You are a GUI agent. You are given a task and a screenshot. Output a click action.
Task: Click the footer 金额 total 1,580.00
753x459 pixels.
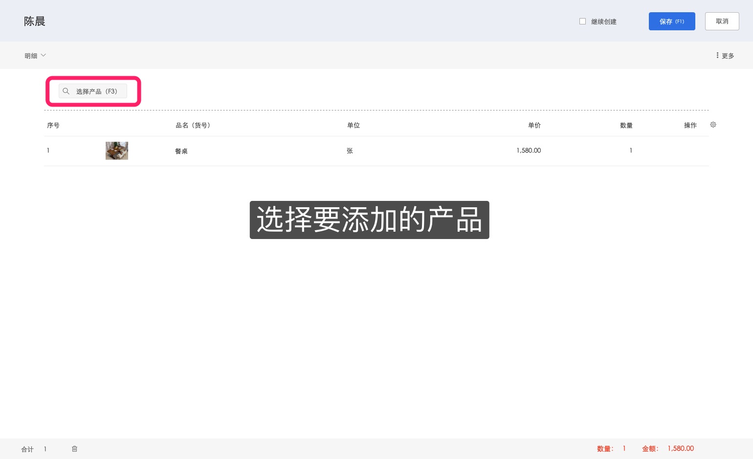coord(681,448)
